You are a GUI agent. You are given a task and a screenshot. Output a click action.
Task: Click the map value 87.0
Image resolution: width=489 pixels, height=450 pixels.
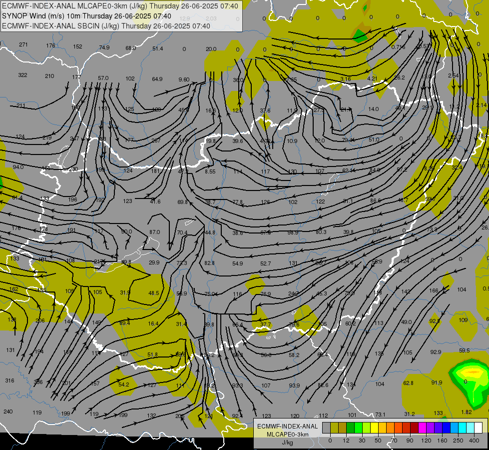(x=155, y=232)
